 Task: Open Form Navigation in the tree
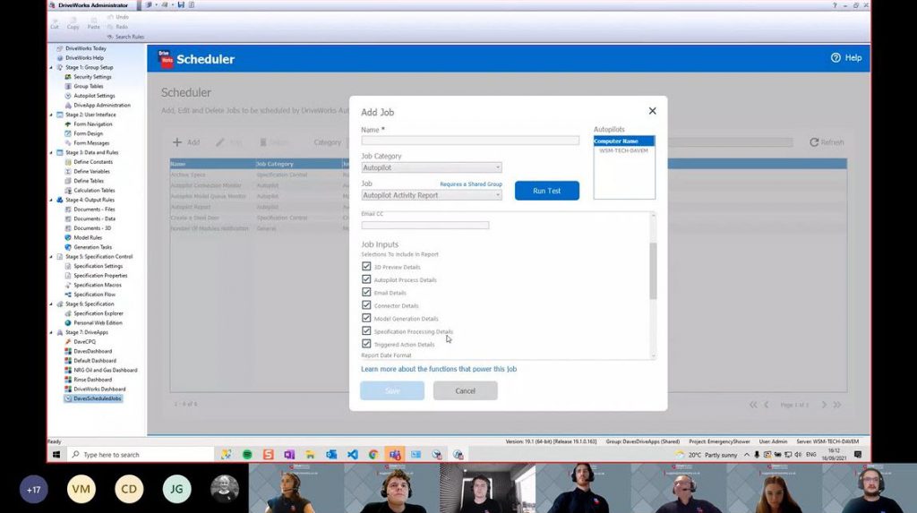[92, 124]
